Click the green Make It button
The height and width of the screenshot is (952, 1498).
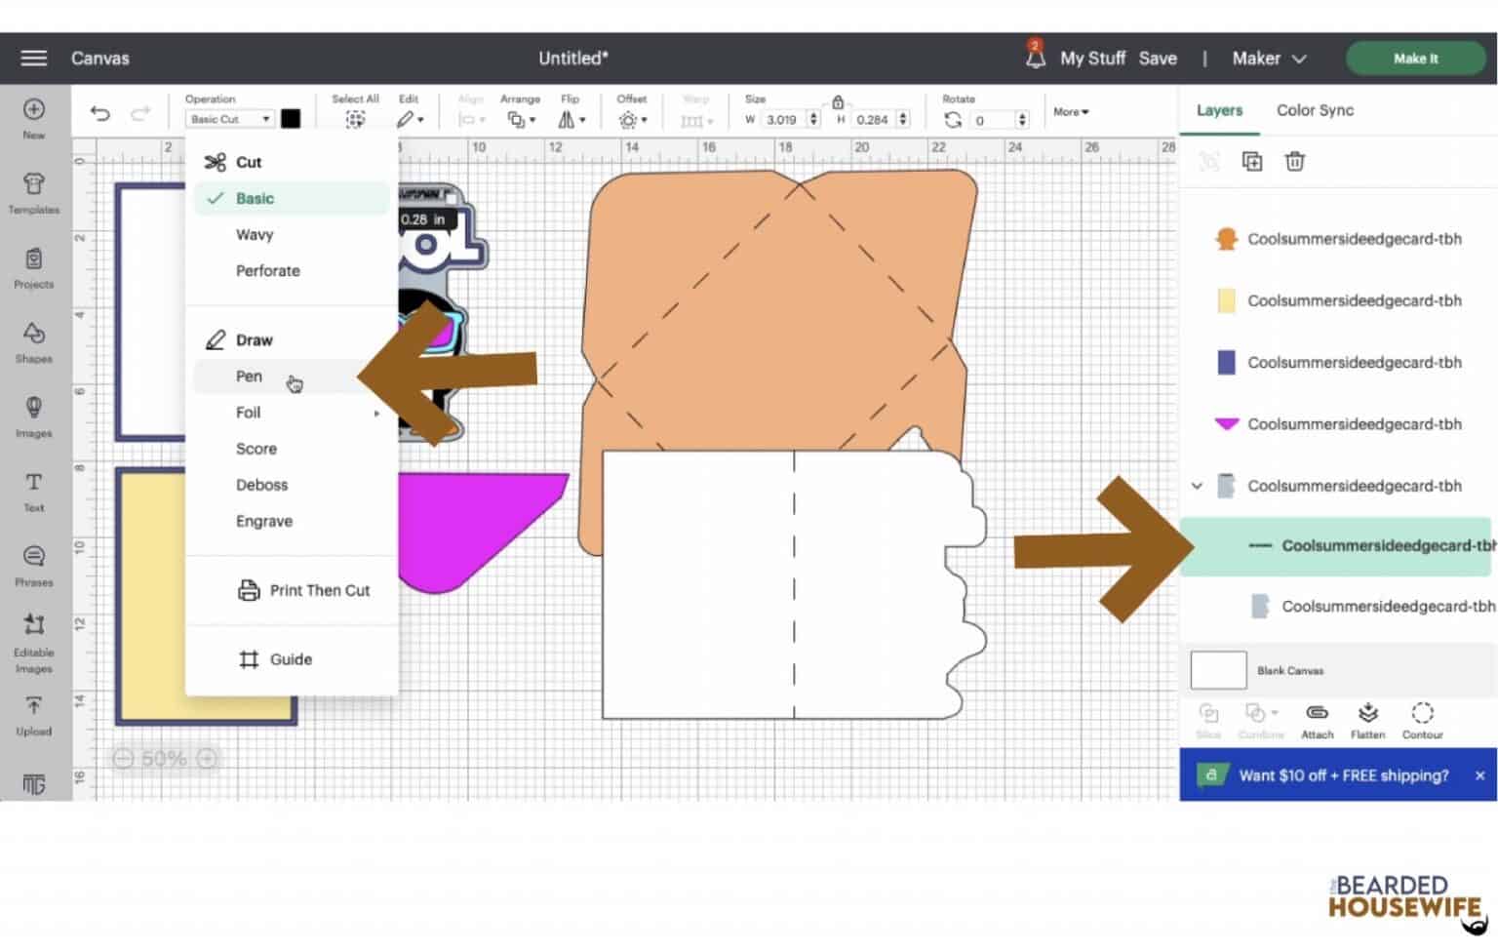point(1415,59)
